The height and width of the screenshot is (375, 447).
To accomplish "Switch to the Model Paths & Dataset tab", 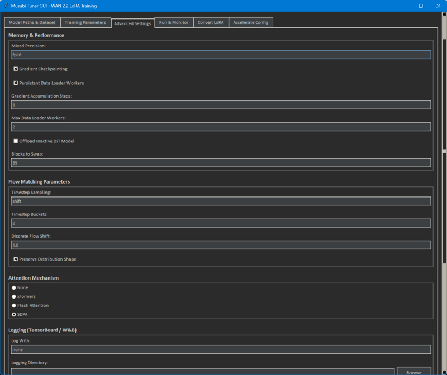I will point(31,23).
